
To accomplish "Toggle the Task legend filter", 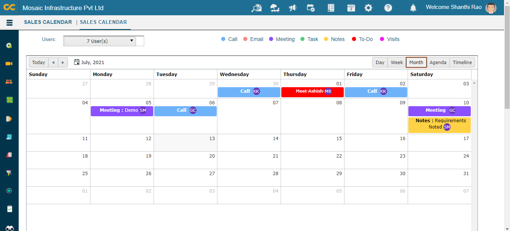I will tap(309, 39).
